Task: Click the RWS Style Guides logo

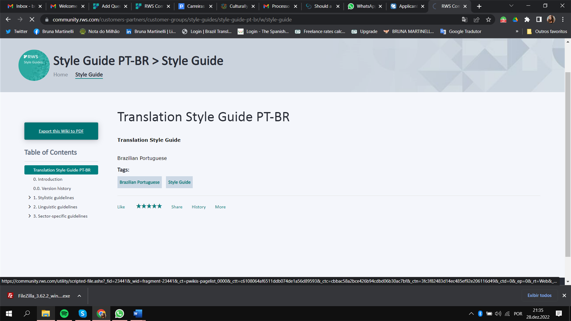Action: click(34, 65)
